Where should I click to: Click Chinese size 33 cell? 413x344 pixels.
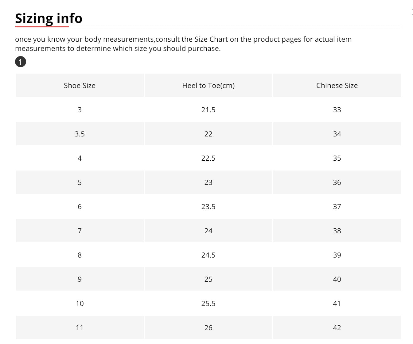(x=337, y=110)
